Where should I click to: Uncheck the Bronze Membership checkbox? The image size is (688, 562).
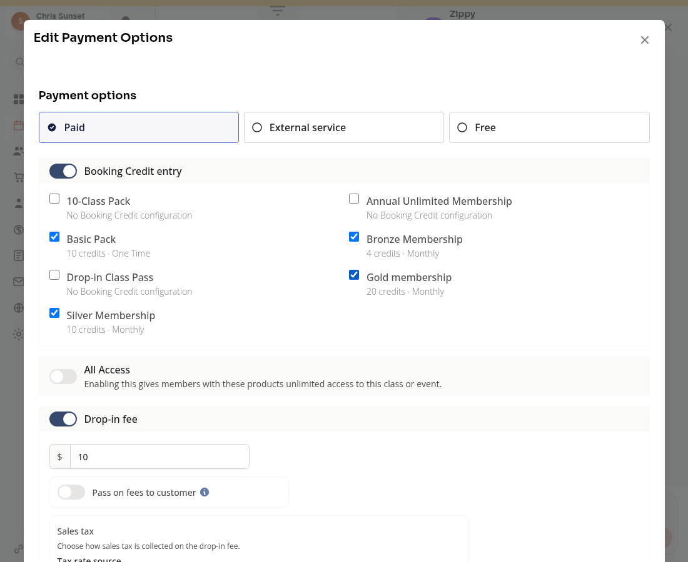coord(354,237)
